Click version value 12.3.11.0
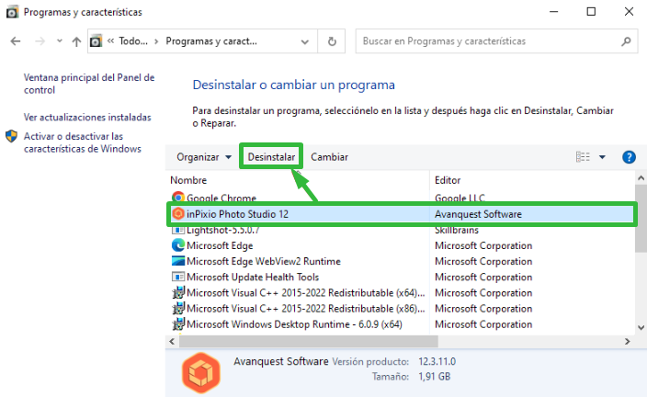This screenshot has height=397, width=647. (x=437, y=361)
